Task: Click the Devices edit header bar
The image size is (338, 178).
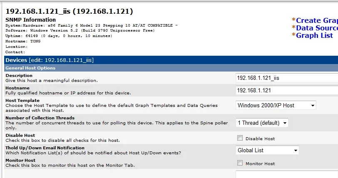Action: click(x=167, y=60)
